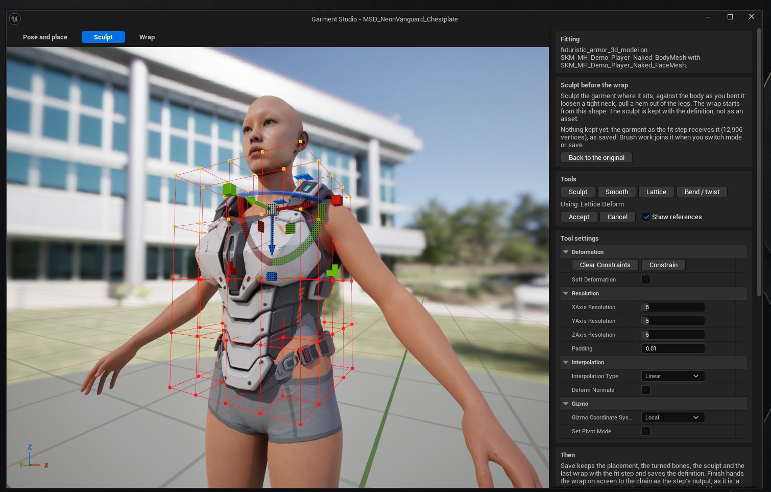Maximize the Garment Studio window
The image size is (771, 492).
(x=730, y=17)
